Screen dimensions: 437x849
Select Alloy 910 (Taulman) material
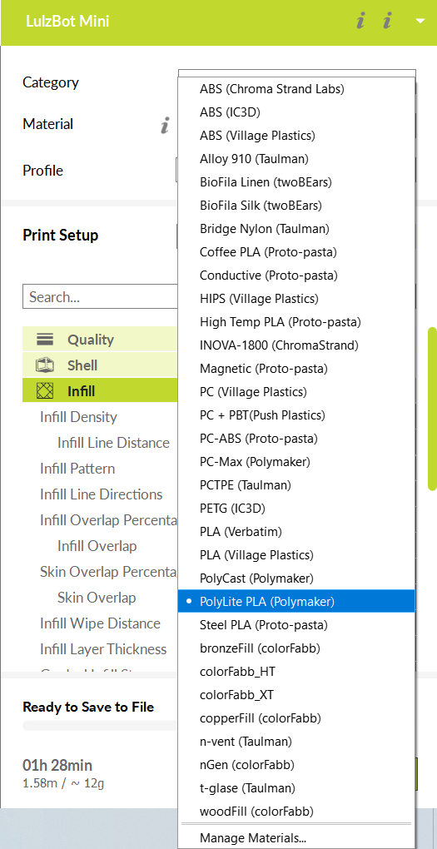297,159
